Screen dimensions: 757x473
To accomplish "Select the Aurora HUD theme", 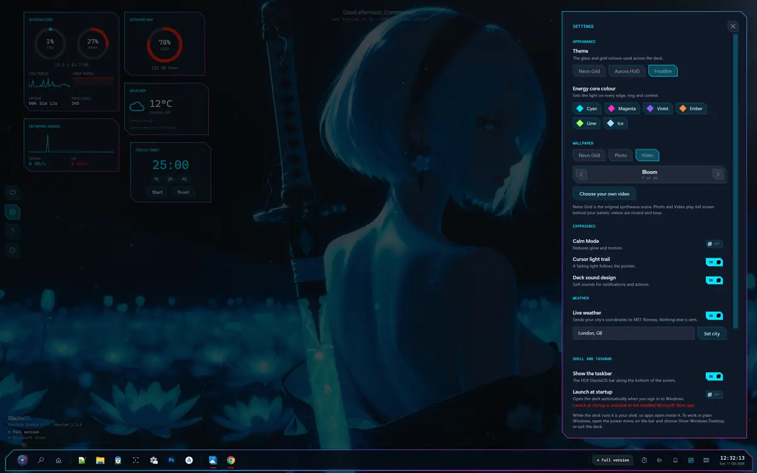I will click(x=627, y=71).
